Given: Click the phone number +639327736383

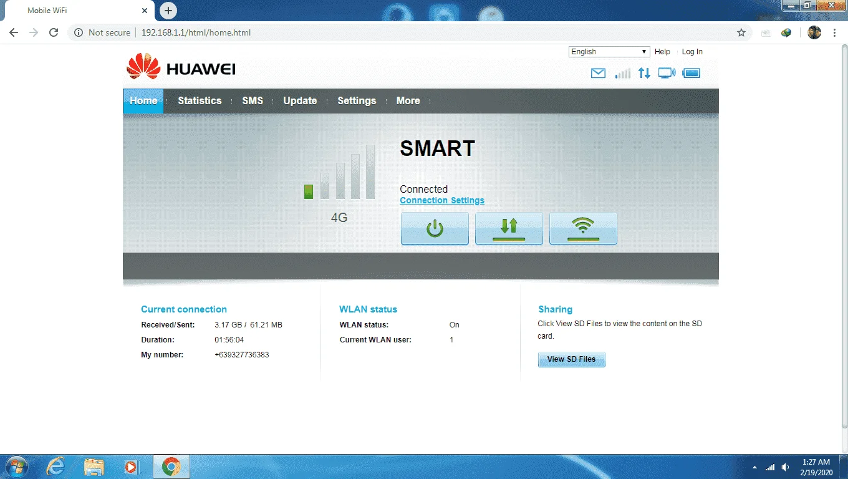Looking at the screenshot, I should 242,355.
